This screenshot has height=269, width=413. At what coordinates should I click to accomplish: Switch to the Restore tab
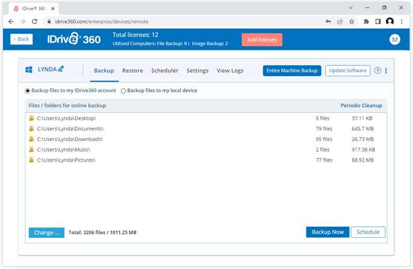tap(132, 71)
